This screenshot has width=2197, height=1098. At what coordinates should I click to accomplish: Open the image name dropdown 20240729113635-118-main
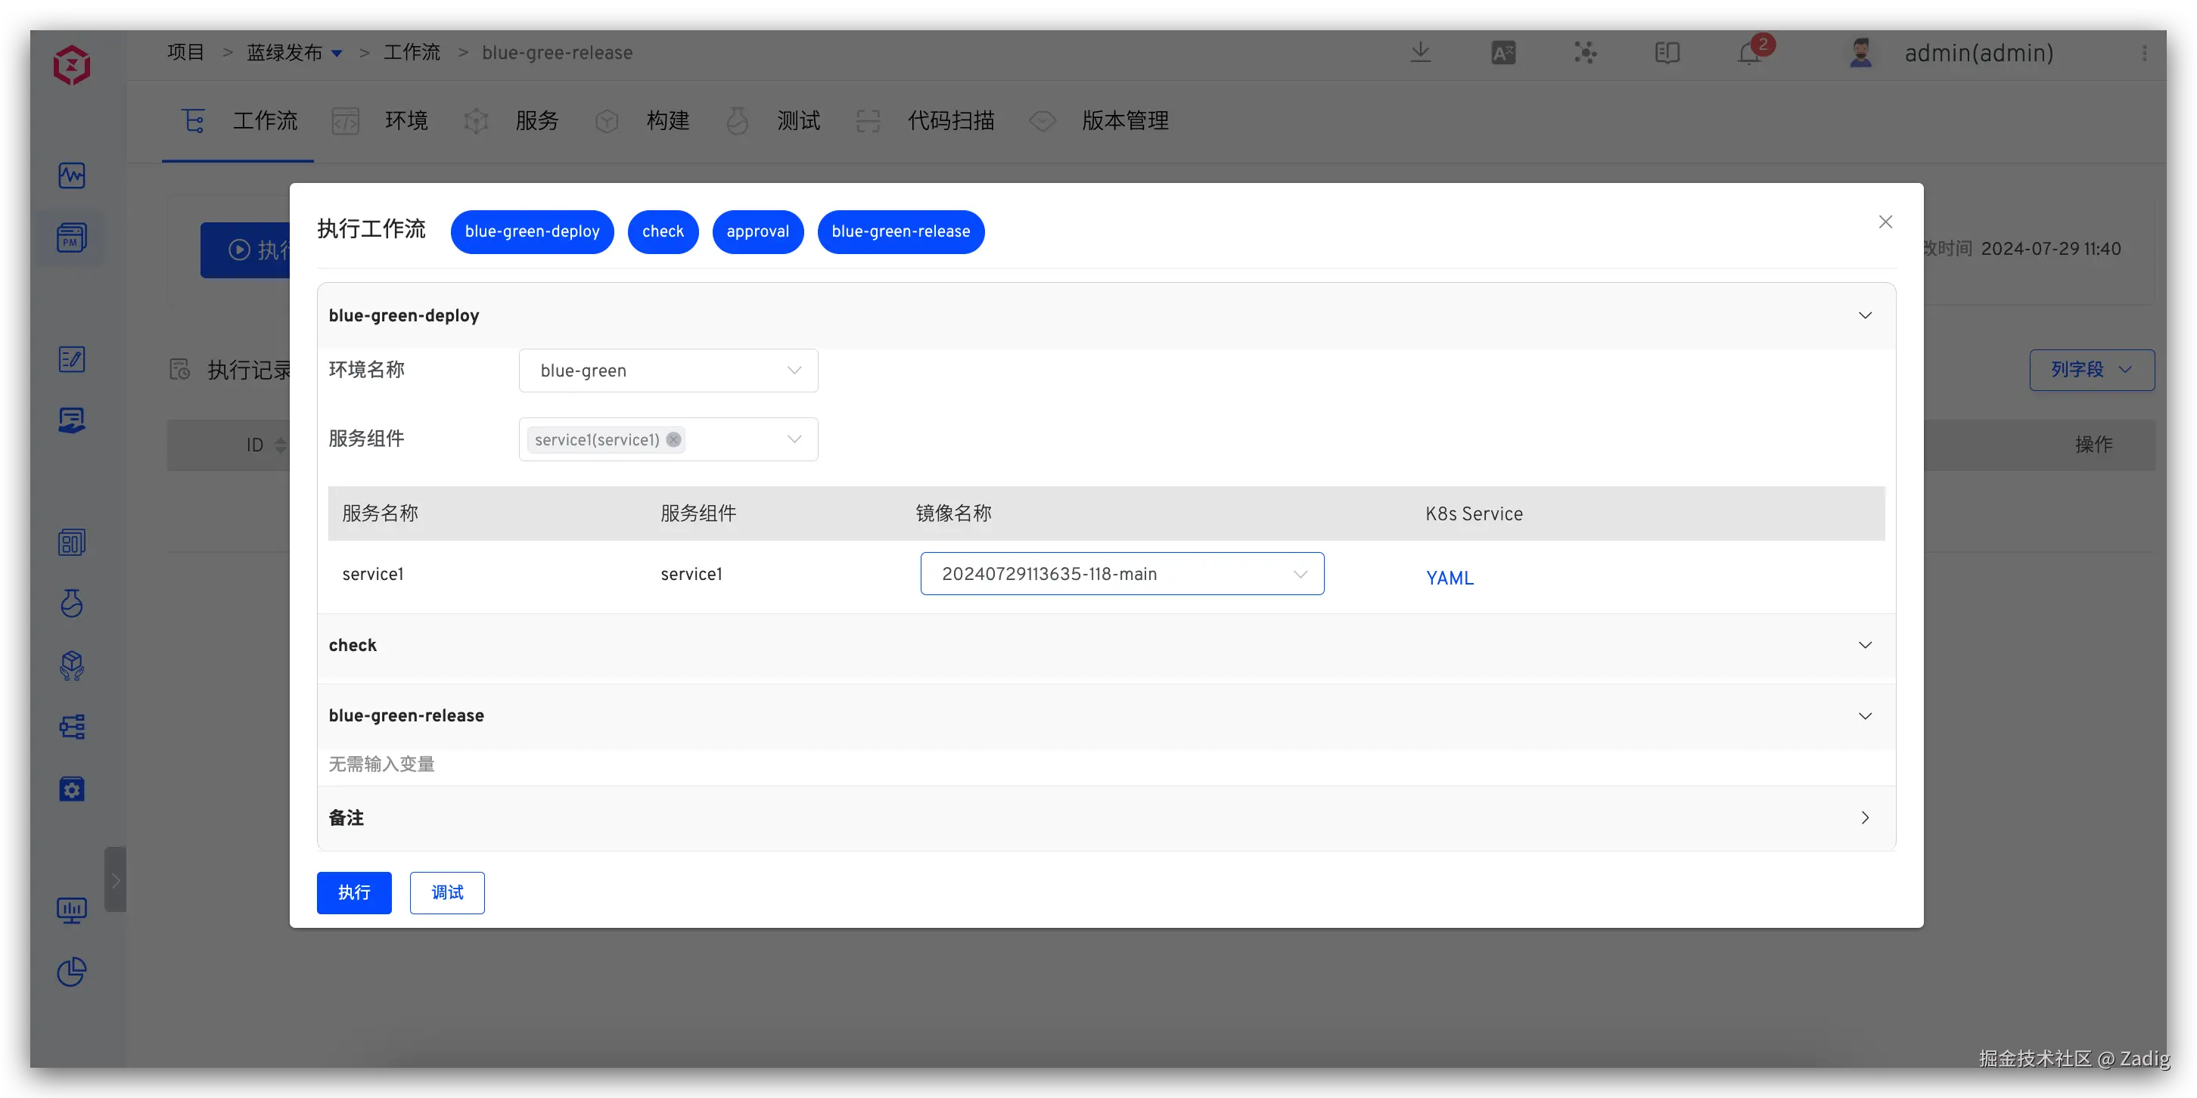click(1121, 574)
